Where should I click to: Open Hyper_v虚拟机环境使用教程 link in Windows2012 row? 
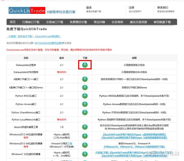134,134
